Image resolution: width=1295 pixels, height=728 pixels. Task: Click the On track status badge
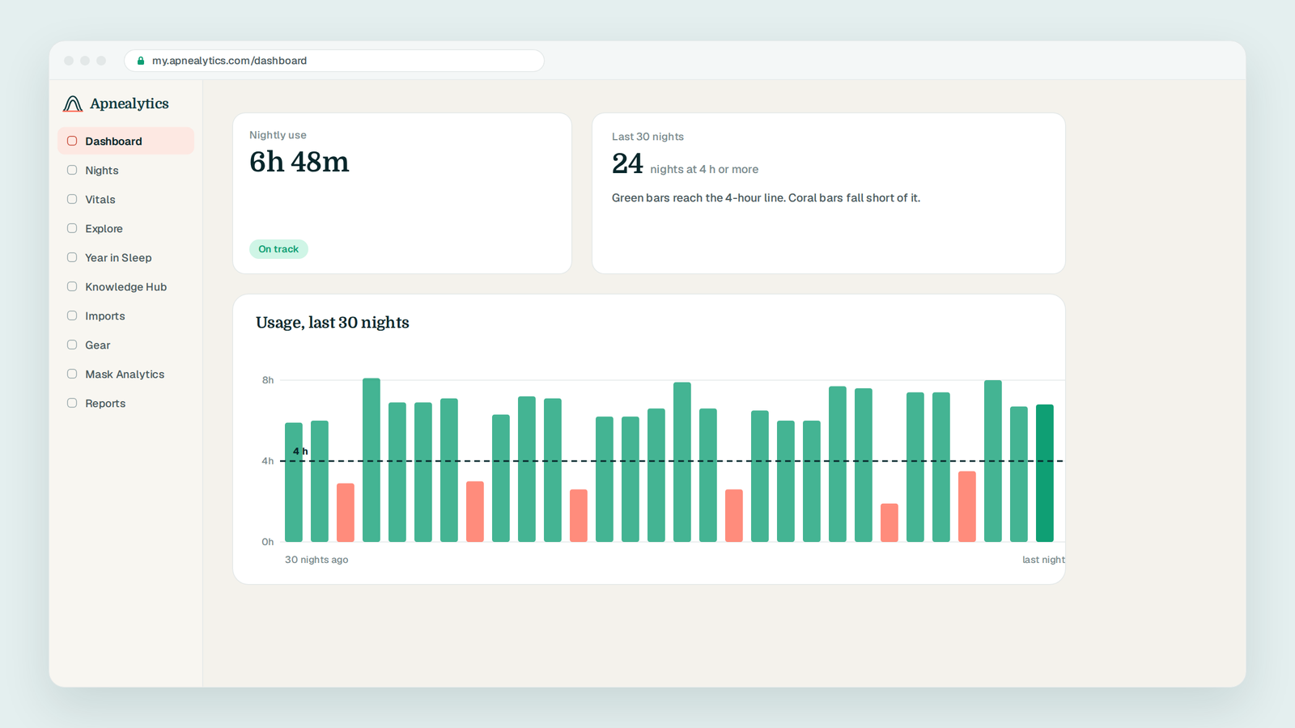[278, 249]
